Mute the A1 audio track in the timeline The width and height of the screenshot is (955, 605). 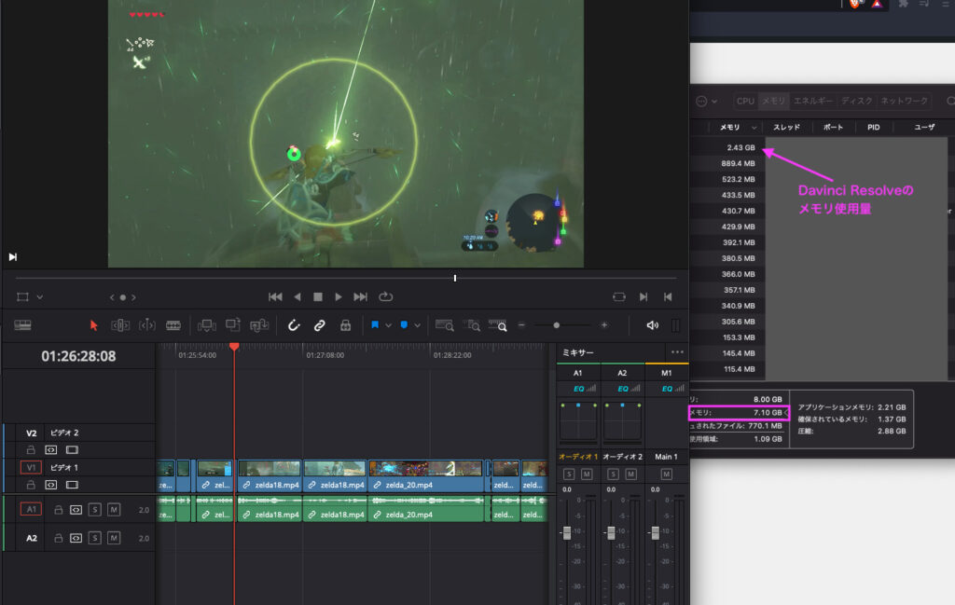coord(114,509)
